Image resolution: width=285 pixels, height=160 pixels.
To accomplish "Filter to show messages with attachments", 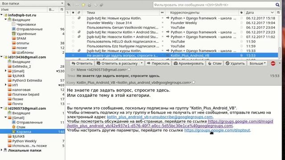I will (x=102, y=5).
